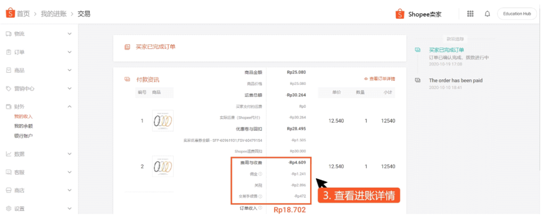Click the 付款资讯 section icon
Viewport: 541px width, 223px height.
[127, 79]
